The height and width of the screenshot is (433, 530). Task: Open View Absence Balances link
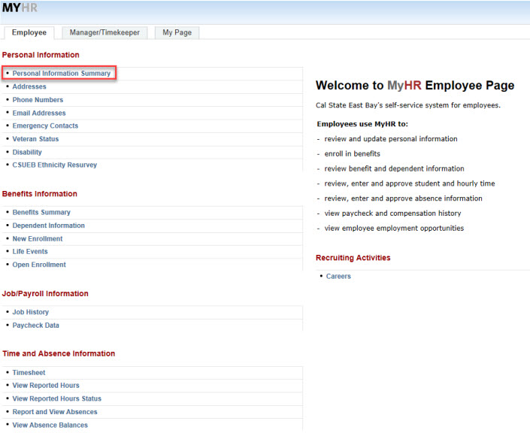click(50, 425)
